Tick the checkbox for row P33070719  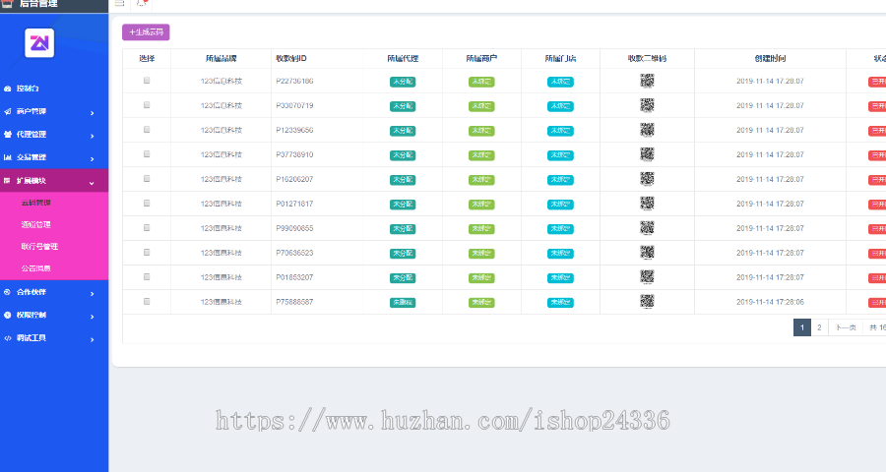point(147,105)
